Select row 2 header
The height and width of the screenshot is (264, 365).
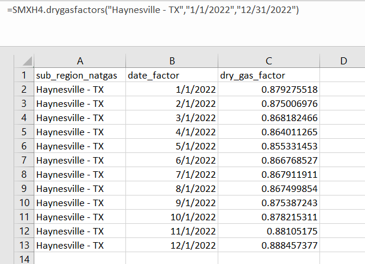(24, 89)
